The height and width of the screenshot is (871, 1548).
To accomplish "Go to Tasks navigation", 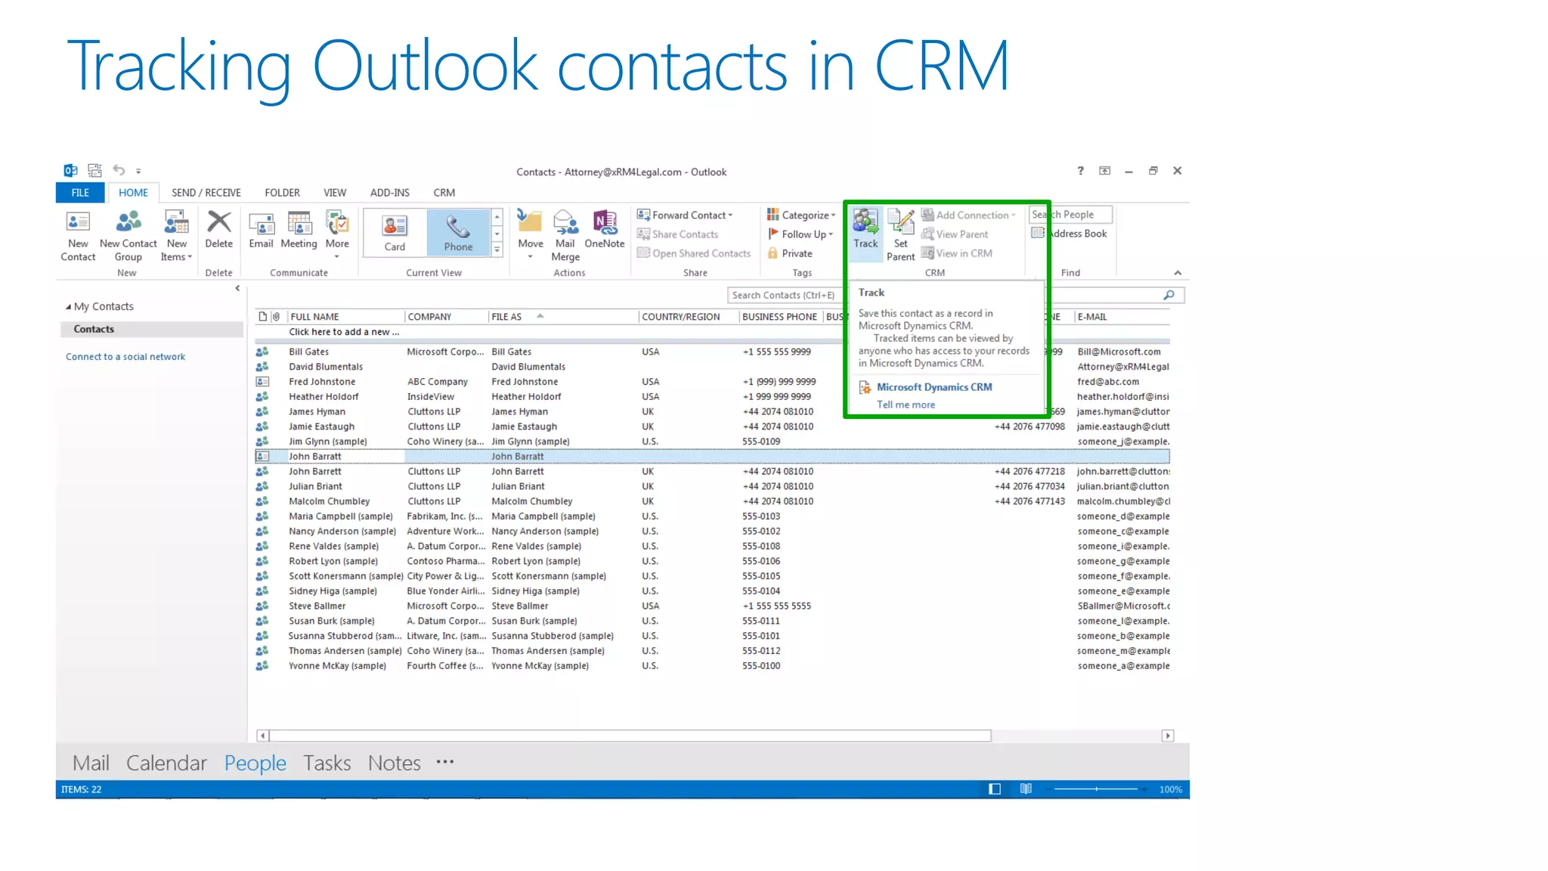I will tap(327, 763).
